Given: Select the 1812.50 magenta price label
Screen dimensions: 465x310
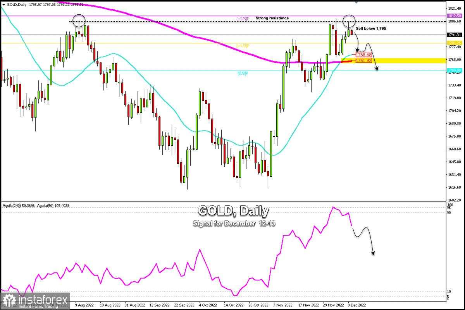Looking at the screenshot, I should [454, 16].
